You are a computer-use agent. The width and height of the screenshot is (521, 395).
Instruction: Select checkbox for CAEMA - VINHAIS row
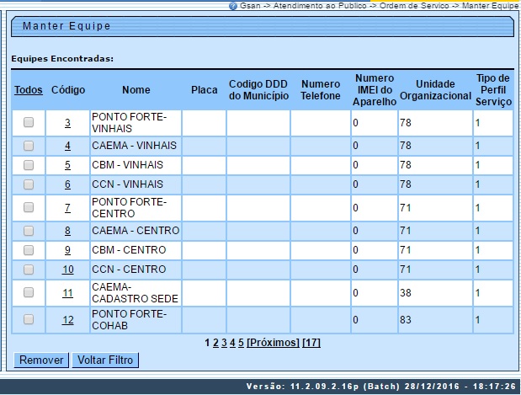click(x=29, y=146)
